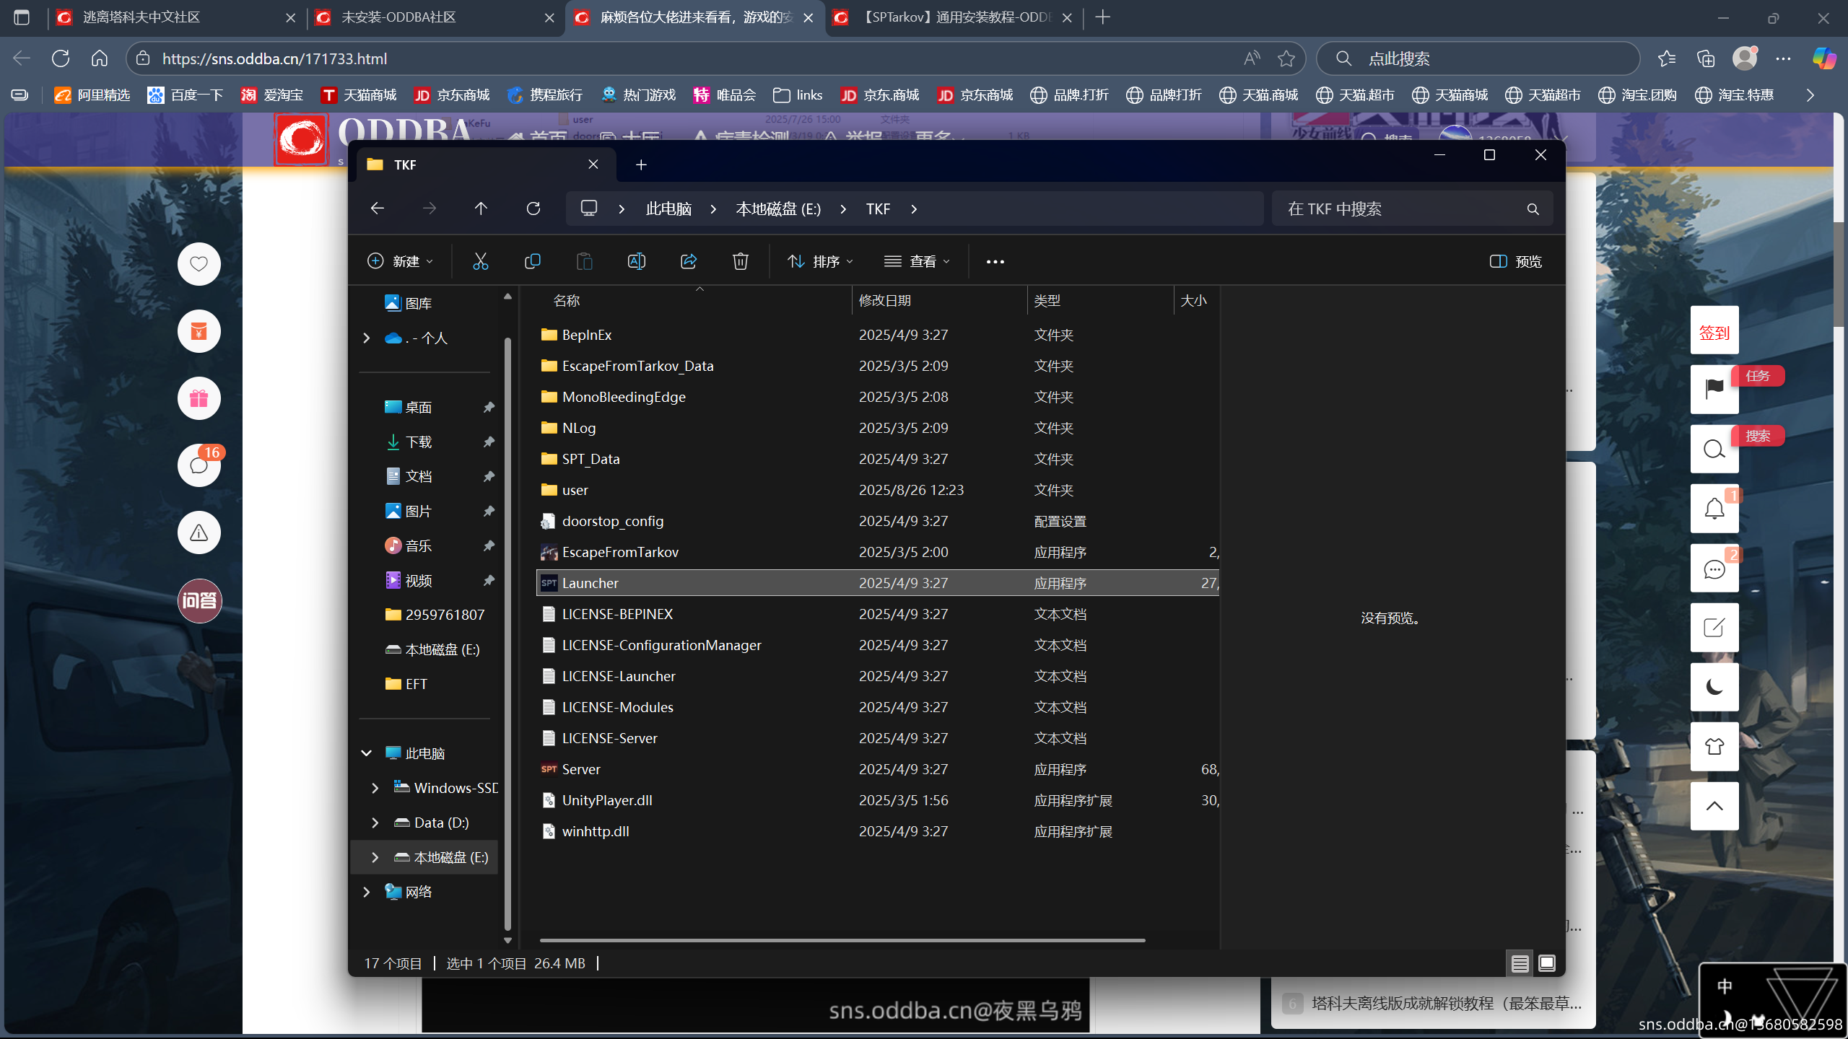This screenshot has height=1039, width=1848.
Task: Navigate up one folder level
Action: tap(481, 209)
